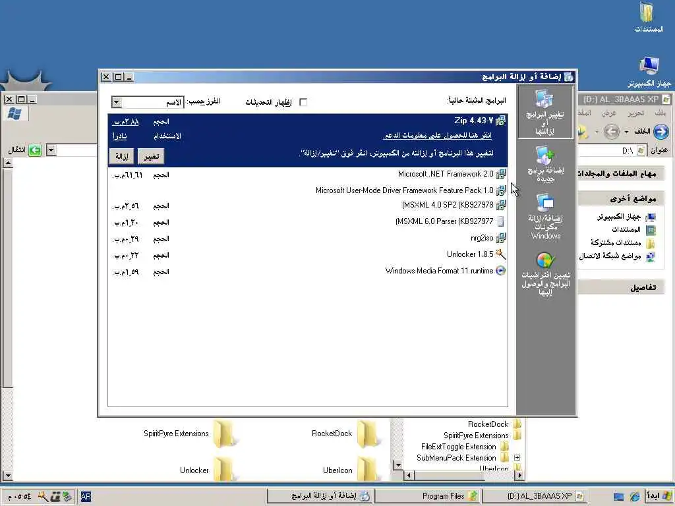Click the Remove button for 7-Zip

click(x=122, y=156)
